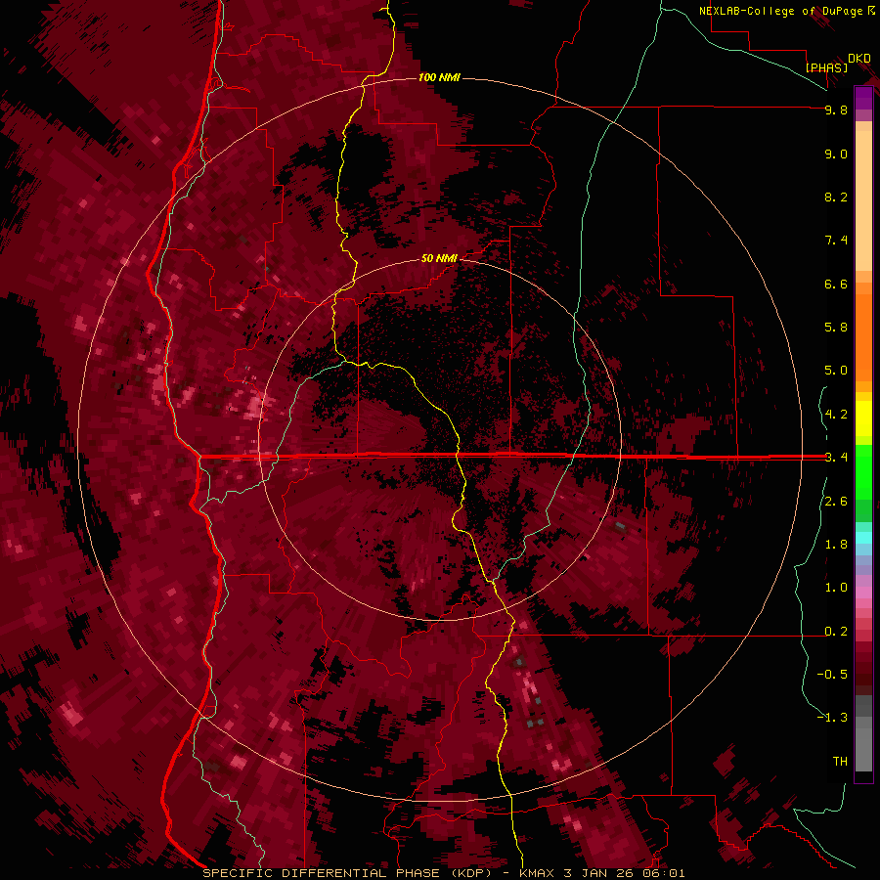
Task: Click the yellow segment of the color bar
Action: pyautogui.click(x=863, y=418)
